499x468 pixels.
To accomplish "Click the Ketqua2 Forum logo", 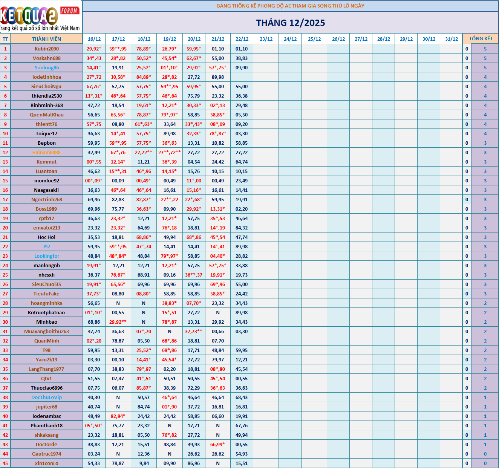I will coord(41,17).
